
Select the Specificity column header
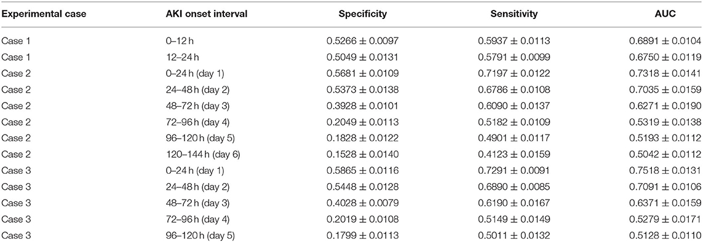tap(362, 14)
